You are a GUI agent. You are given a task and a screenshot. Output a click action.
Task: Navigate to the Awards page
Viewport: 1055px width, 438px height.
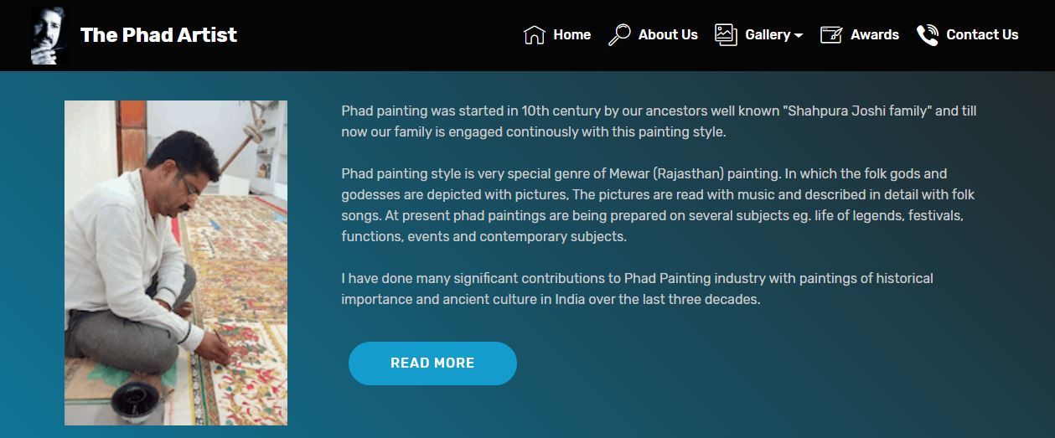874,35
